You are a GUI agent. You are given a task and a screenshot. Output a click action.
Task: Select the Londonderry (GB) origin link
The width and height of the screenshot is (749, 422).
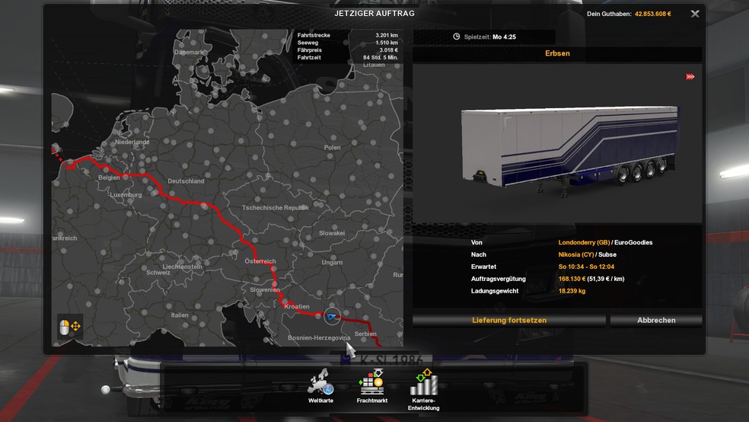pyautogui.click(x=583, y=242)
